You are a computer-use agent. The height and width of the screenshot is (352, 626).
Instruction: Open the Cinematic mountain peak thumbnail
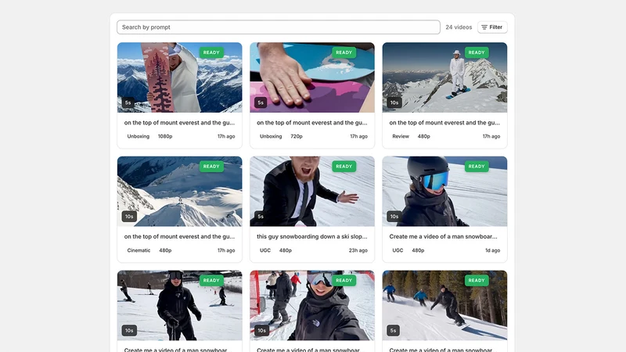180,192
